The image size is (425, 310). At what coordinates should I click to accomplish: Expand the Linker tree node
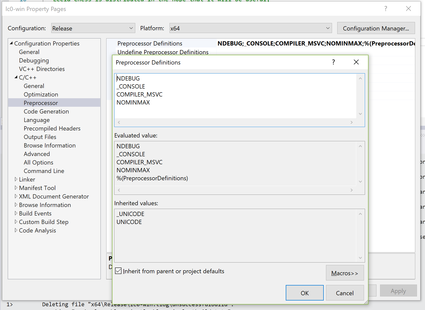click(16, 179)
